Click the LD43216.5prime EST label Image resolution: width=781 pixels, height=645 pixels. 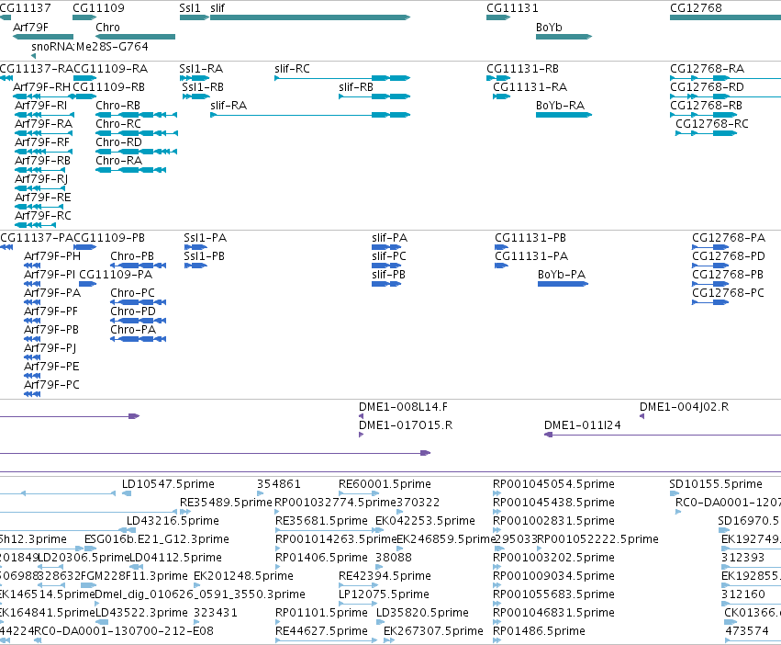point(173,521)
